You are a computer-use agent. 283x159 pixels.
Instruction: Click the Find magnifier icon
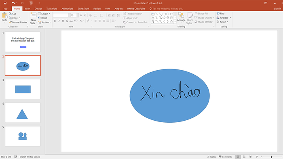218,13
